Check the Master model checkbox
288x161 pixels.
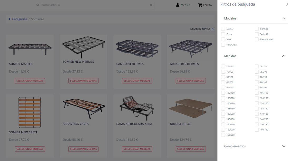pyautogui.click(x=223, y=29)
